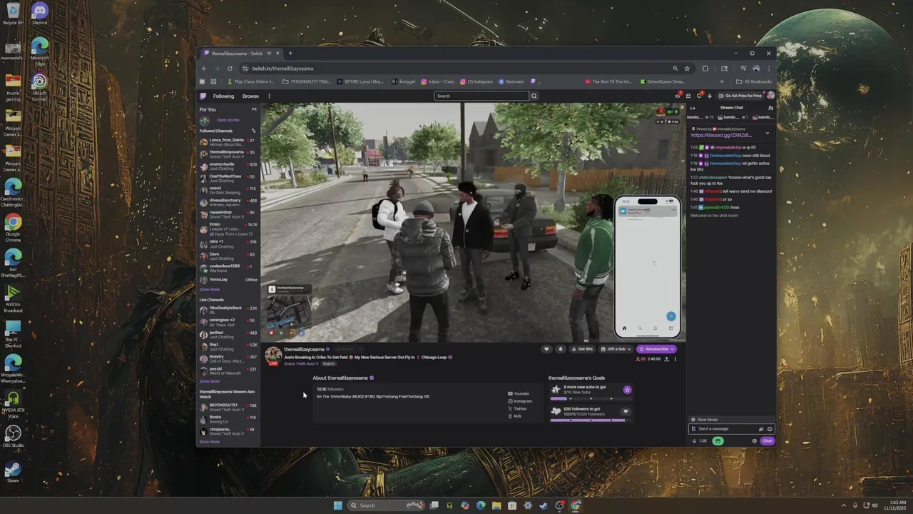Screen dimensions: 913x514
Task: Open the Resubscribe dropdown button
Action: (x=656, y=349)
